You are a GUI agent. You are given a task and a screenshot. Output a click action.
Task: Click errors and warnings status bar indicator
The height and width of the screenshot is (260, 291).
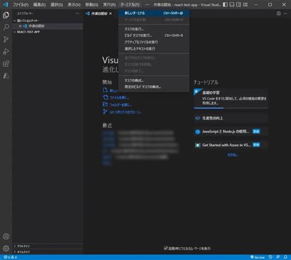(10, 257)
